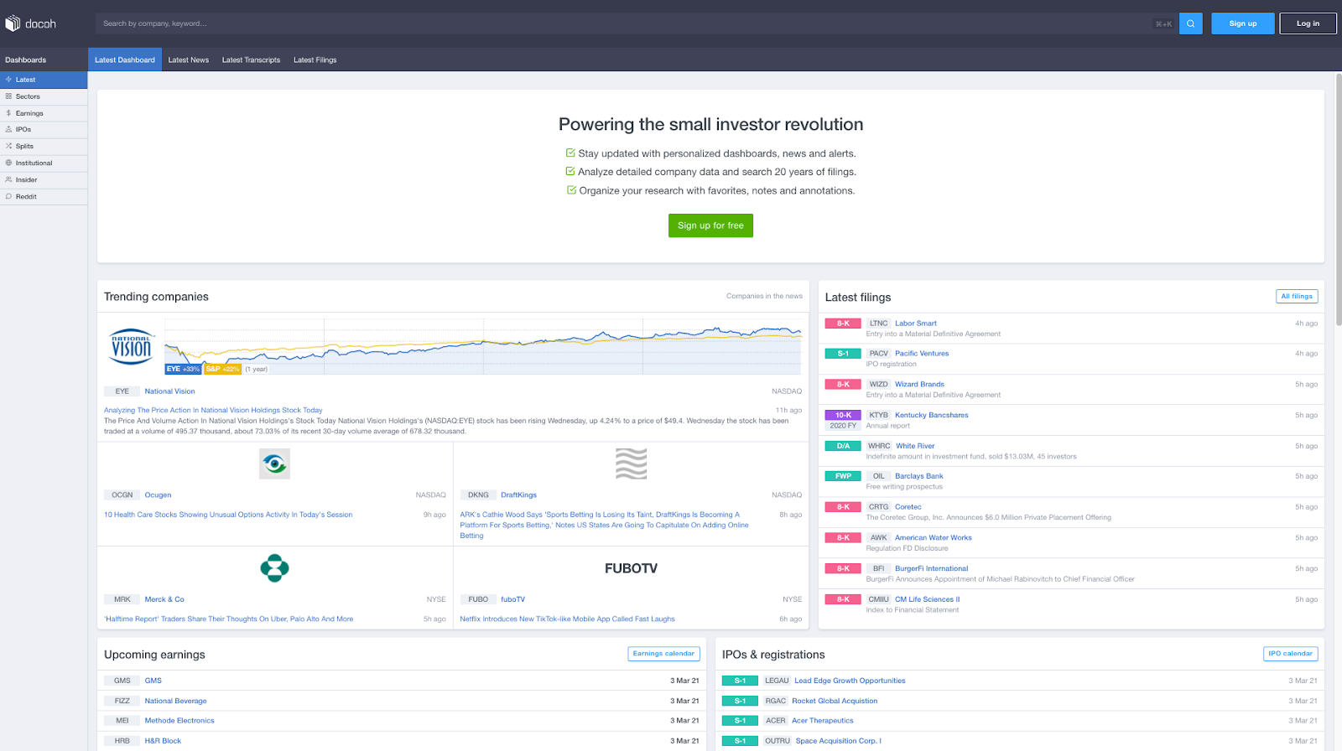This screenshot has width=1342, height=751.
Task: Open Methode Electronics earnings link
Action: (x=179, y=721)
